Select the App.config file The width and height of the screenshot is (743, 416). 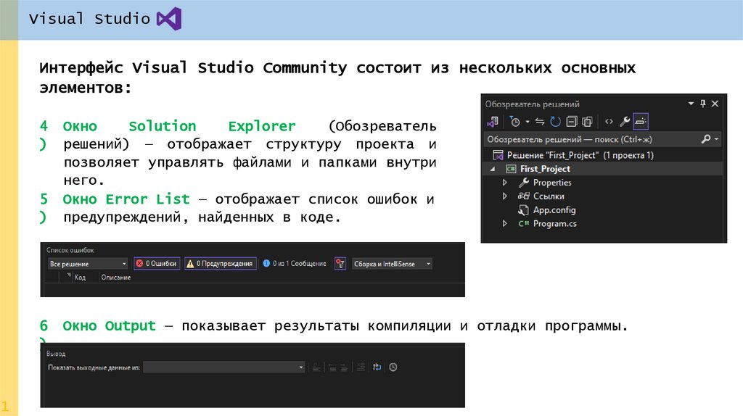pos(554,210)
